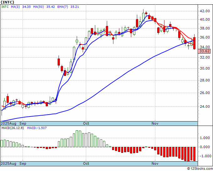Select the MA(50) legend label
Screen dimensions: 213x171
pos(39,7)
